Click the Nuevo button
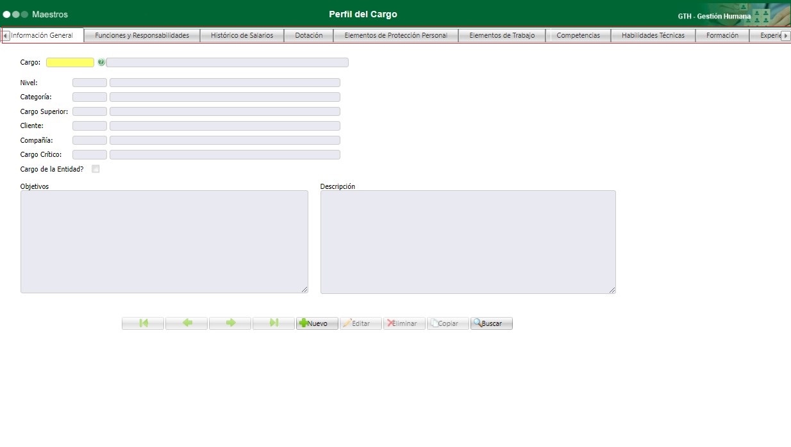Image resolution: width=791 pixels, height=447 pixels. (317, 323)
